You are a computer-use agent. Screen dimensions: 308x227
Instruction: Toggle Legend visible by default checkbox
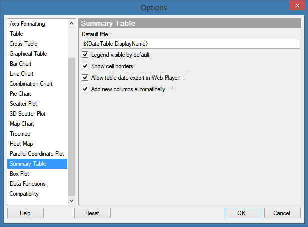[x=85, y=55]
